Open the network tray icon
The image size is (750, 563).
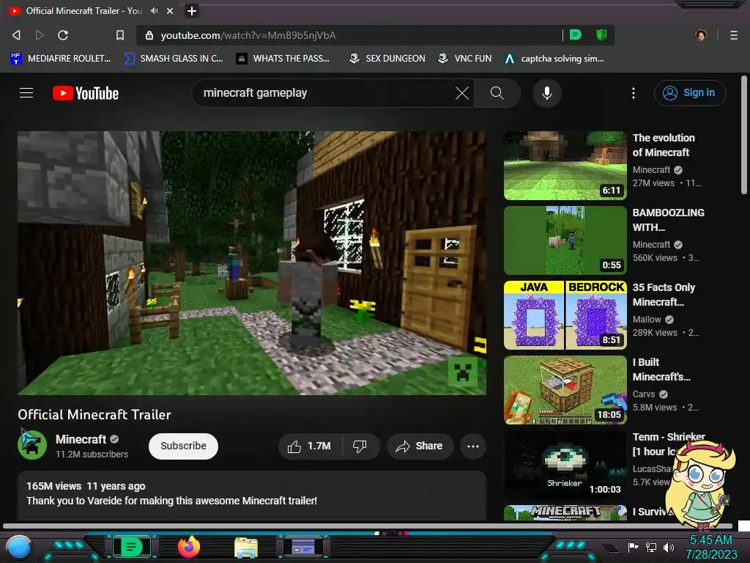651,547
